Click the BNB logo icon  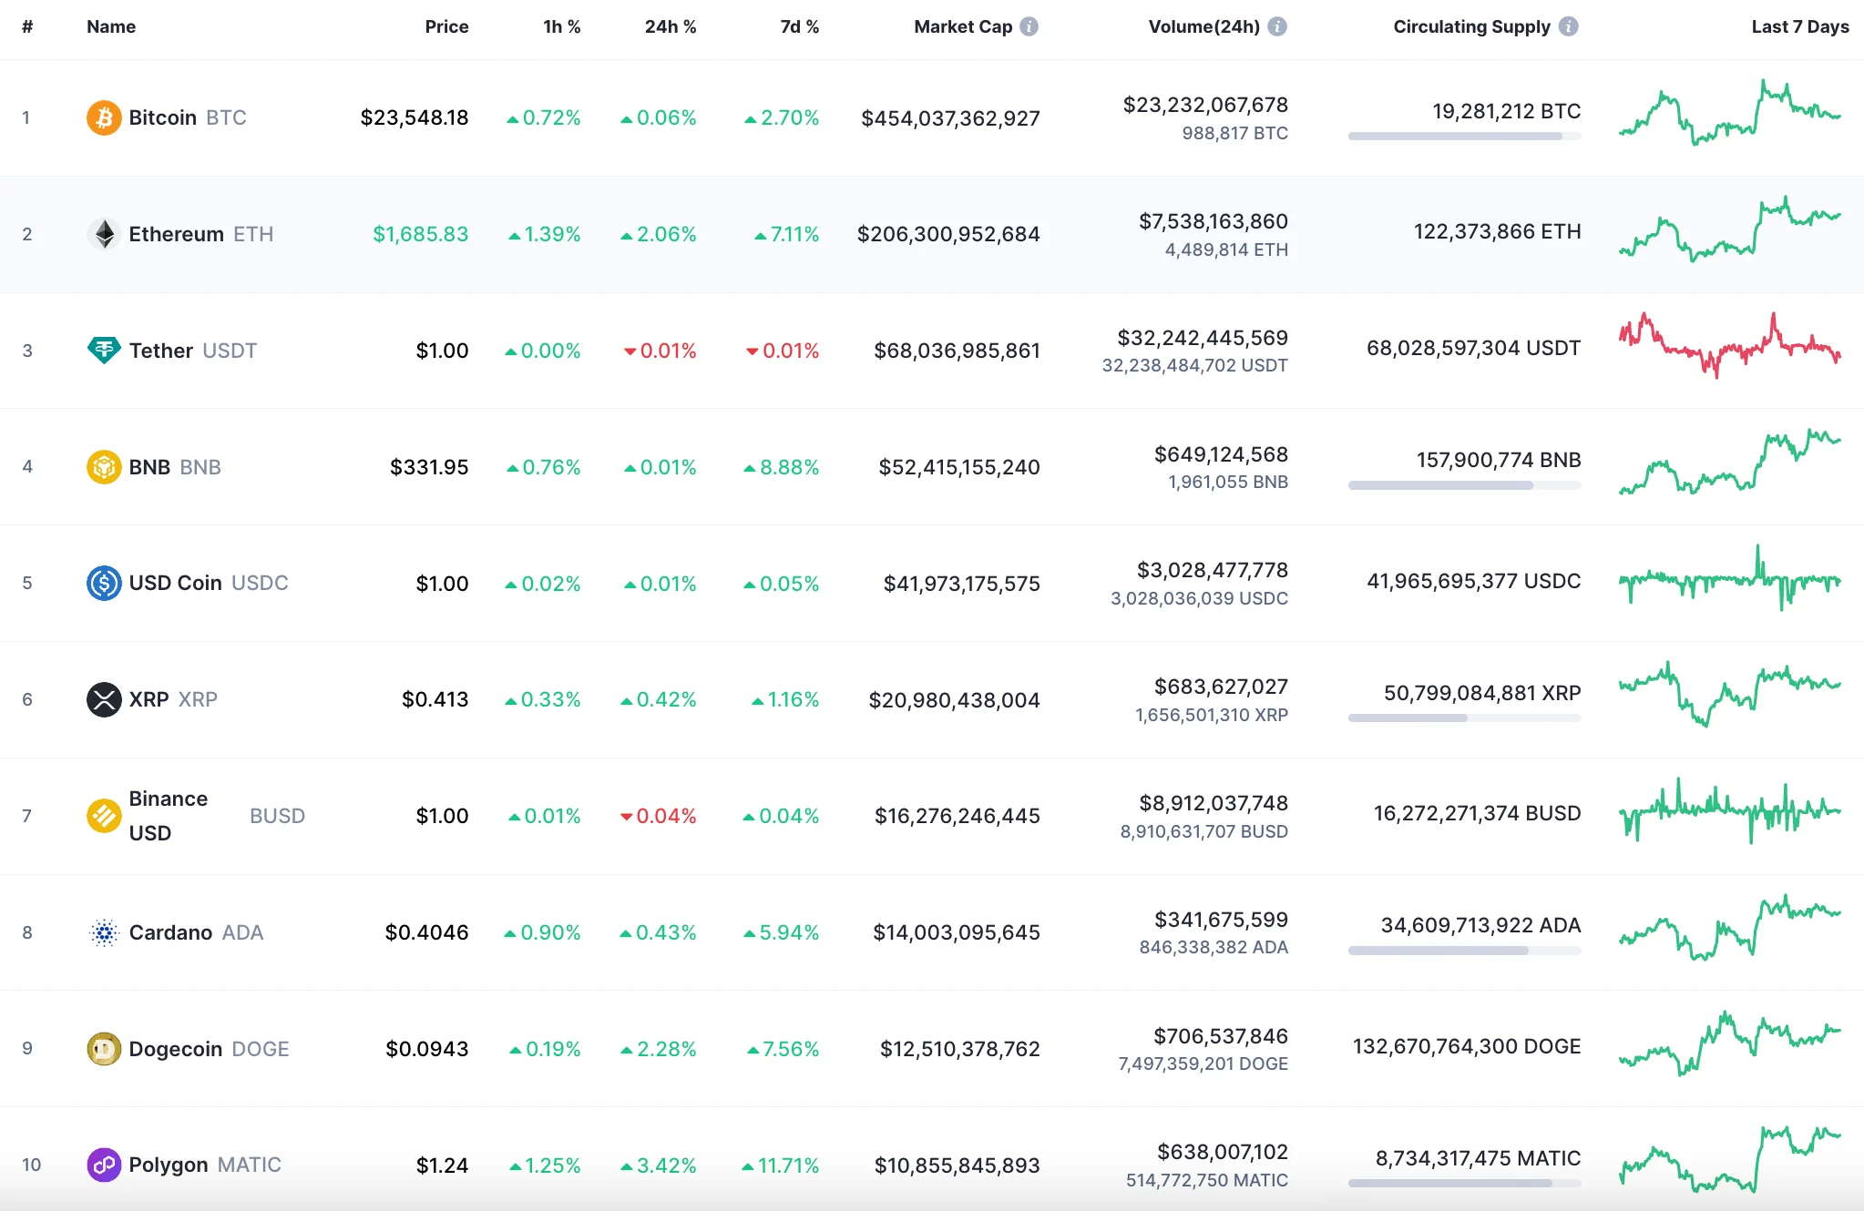tap(105, 466)
